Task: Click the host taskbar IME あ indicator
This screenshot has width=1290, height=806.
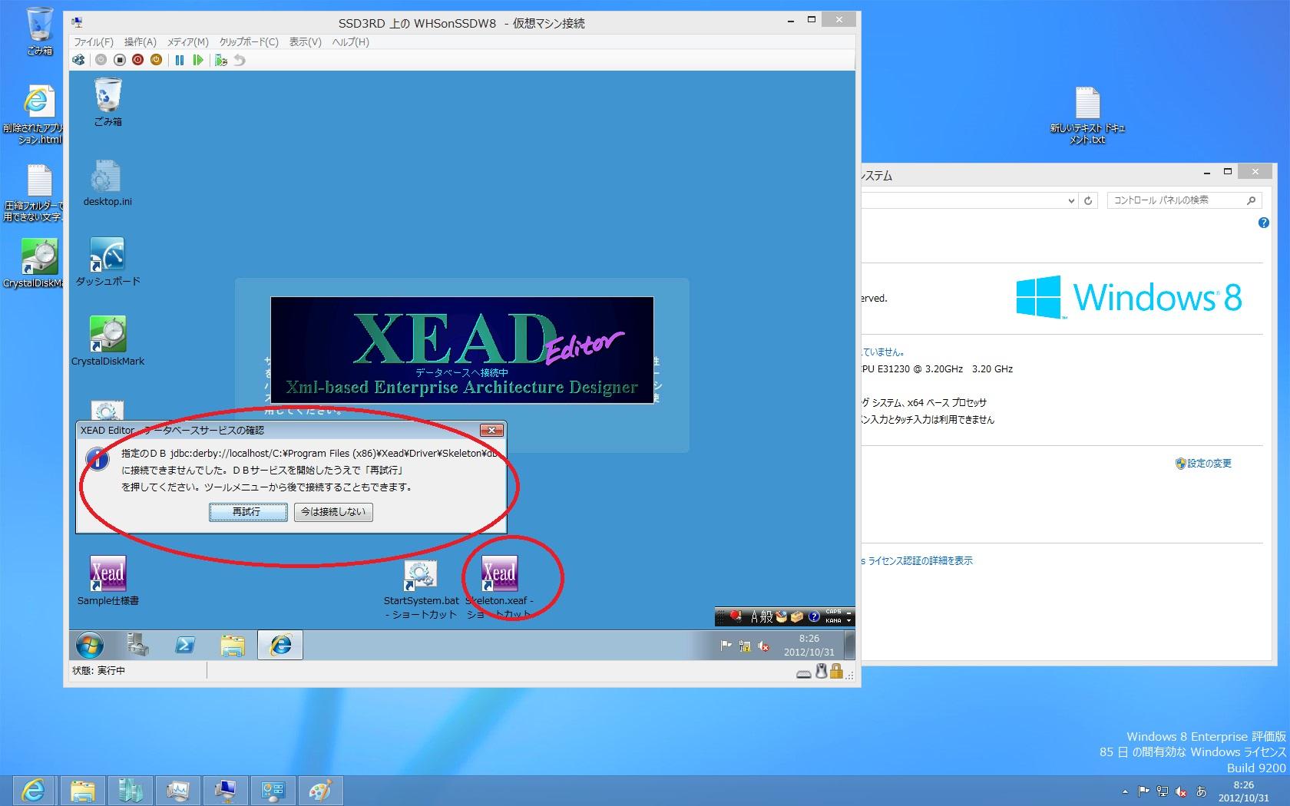Action: click(1202, 791)
